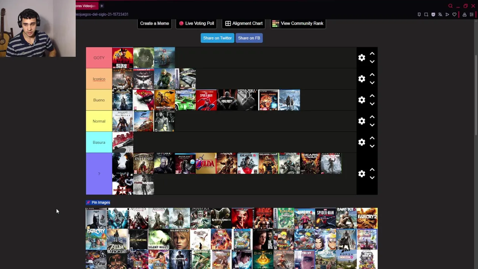Move Basura tier row down
Image resolution: width=478 pixels, height=269 pixels.
click(x=372, y=146)
